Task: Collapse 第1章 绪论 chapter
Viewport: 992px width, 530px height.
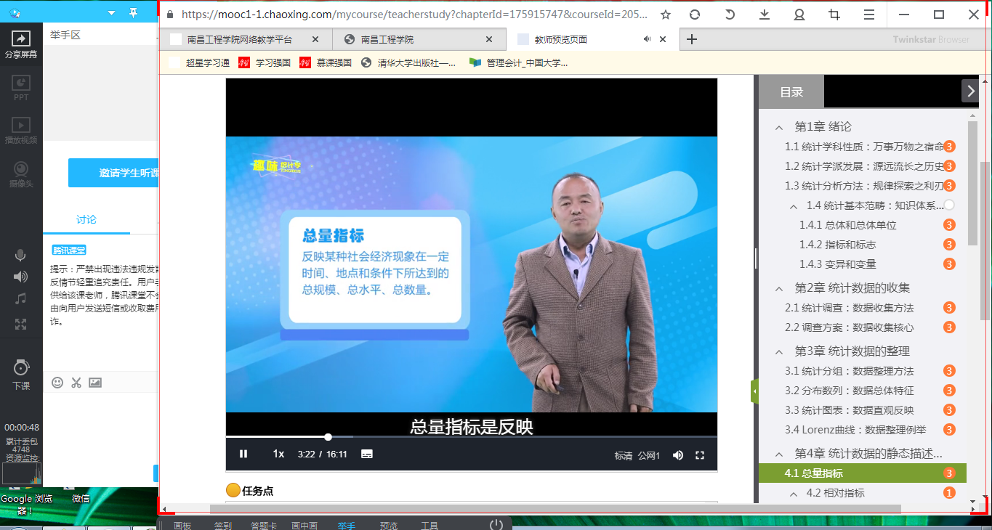Action: click(779, 127)
